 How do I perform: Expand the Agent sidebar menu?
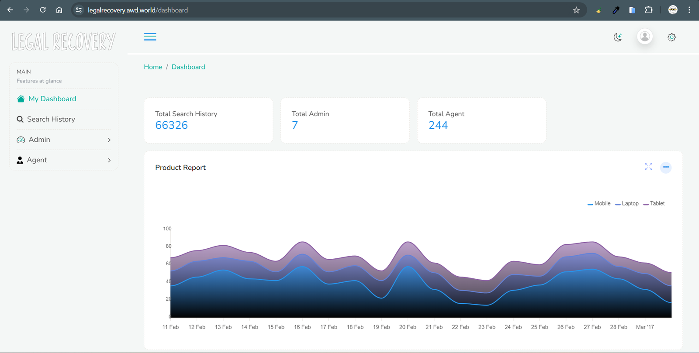coord(64,160)
